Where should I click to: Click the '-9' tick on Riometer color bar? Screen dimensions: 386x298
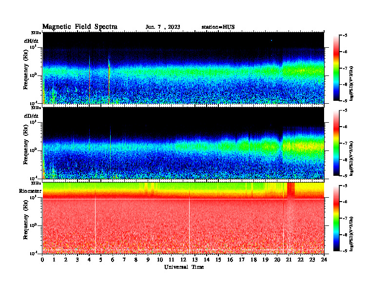(345, 251)
